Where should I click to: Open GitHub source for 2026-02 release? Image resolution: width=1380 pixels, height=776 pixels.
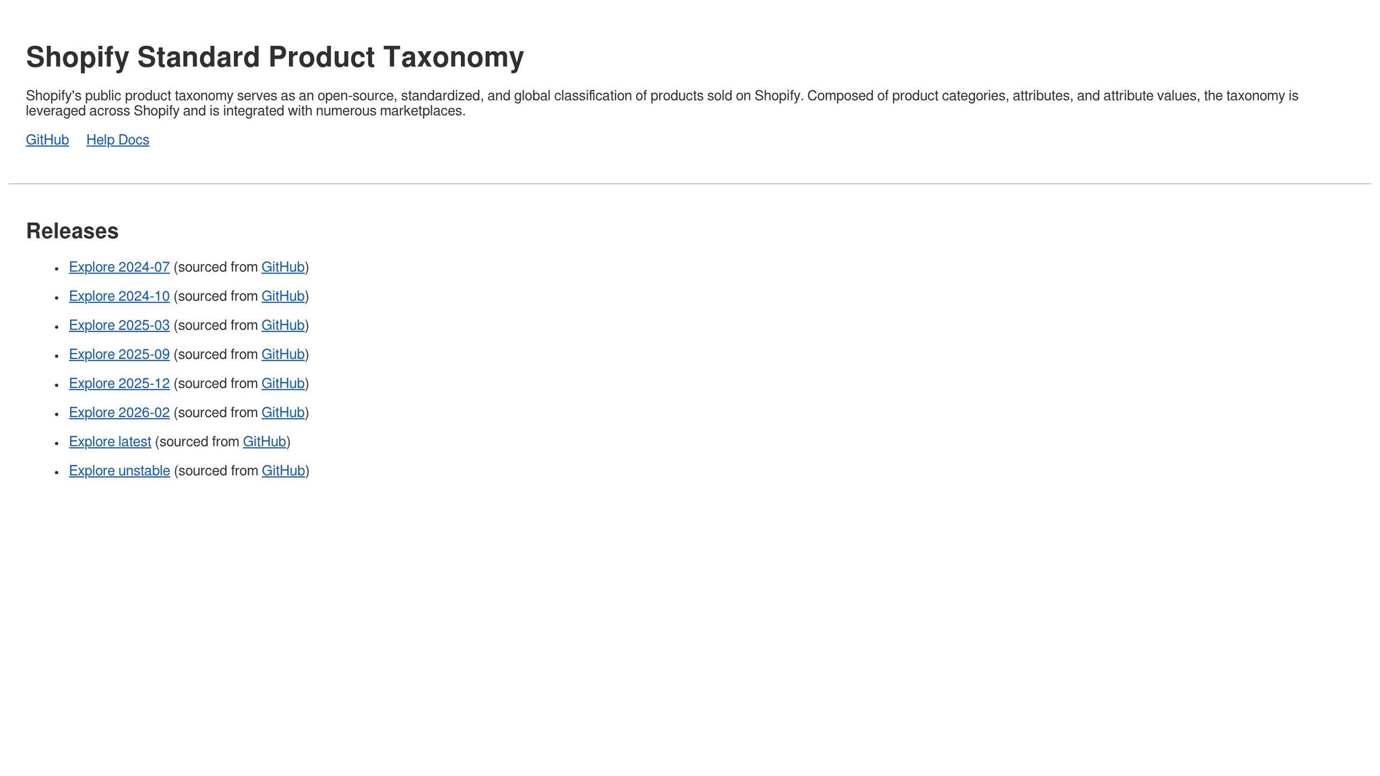[x=282, y=412]
